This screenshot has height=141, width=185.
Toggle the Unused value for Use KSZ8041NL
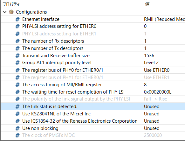(x=164, y=114)
